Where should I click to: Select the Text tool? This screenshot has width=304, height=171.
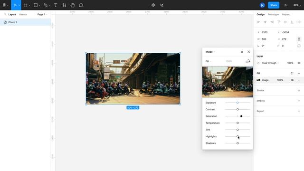pos(56,5)
